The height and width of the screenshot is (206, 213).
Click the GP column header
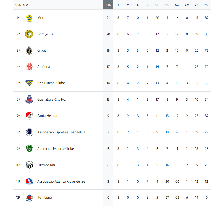(x=157, y=5)
